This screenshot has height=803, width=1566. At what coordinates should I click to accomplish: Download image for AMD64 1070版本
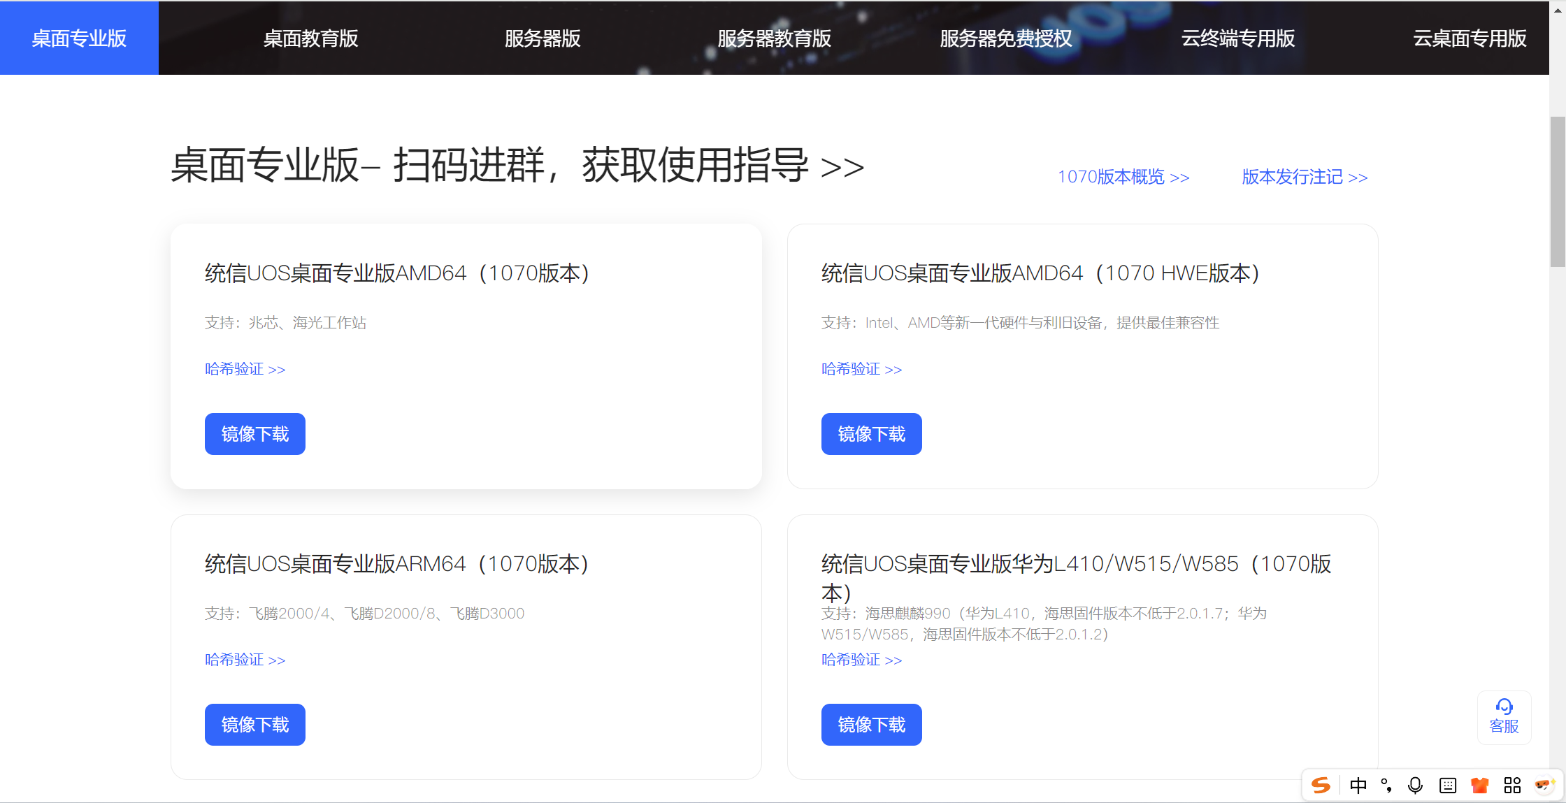point(255,434)
